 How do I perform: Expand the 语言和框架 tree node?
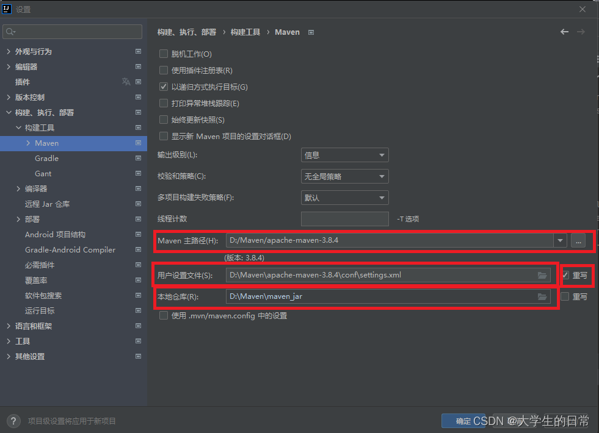(x=9, y=326)
